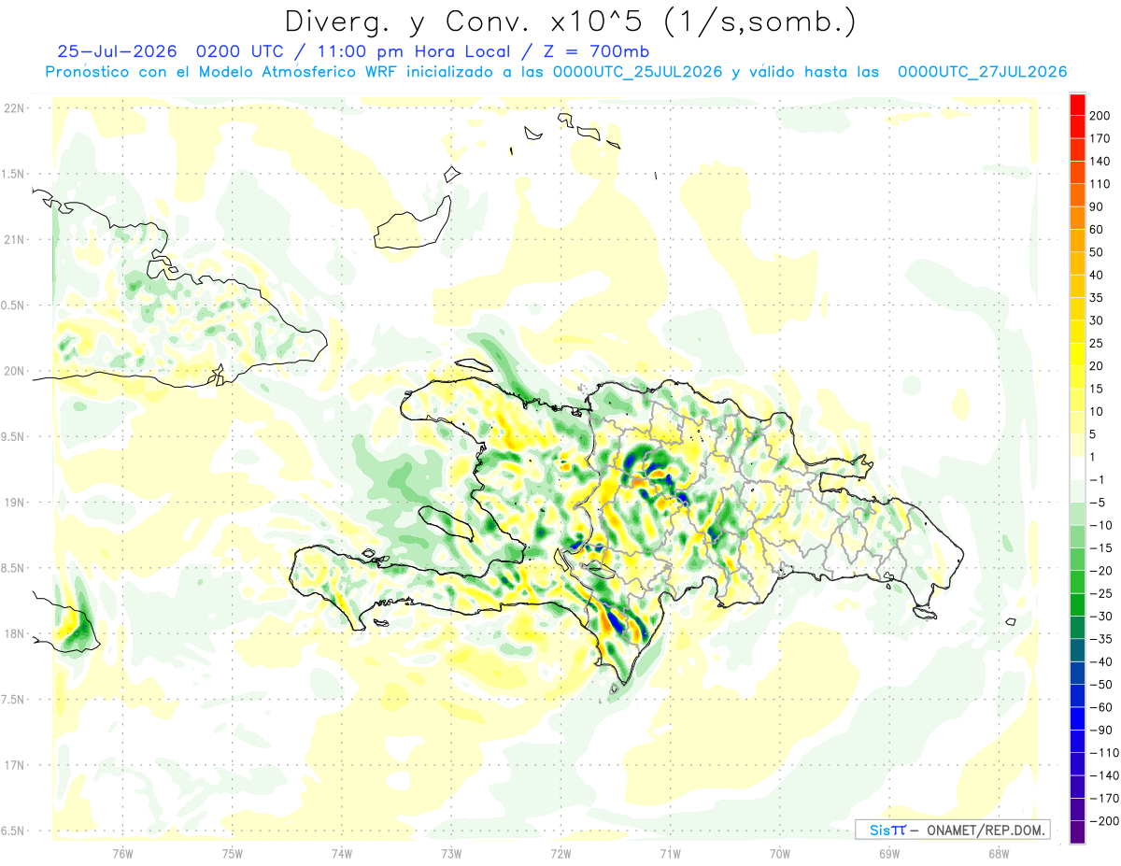This screenshot has height=866, width=1121.
Task: Click the 8.5N axis label
Action: point(14,568)
